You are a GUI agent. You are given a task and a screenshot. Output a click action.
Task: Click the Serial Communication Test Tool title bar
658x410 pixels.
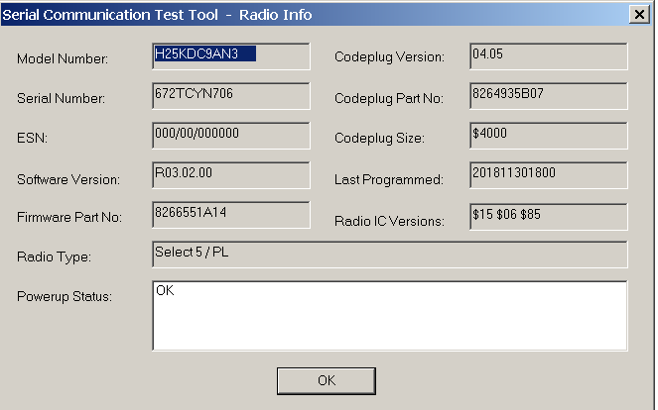click(298, 14)
